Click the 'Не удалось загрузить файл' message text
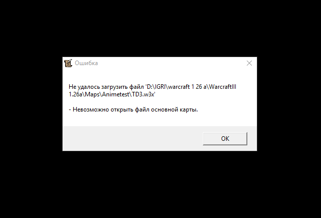 pyautogui.click(x=106, y=87)
